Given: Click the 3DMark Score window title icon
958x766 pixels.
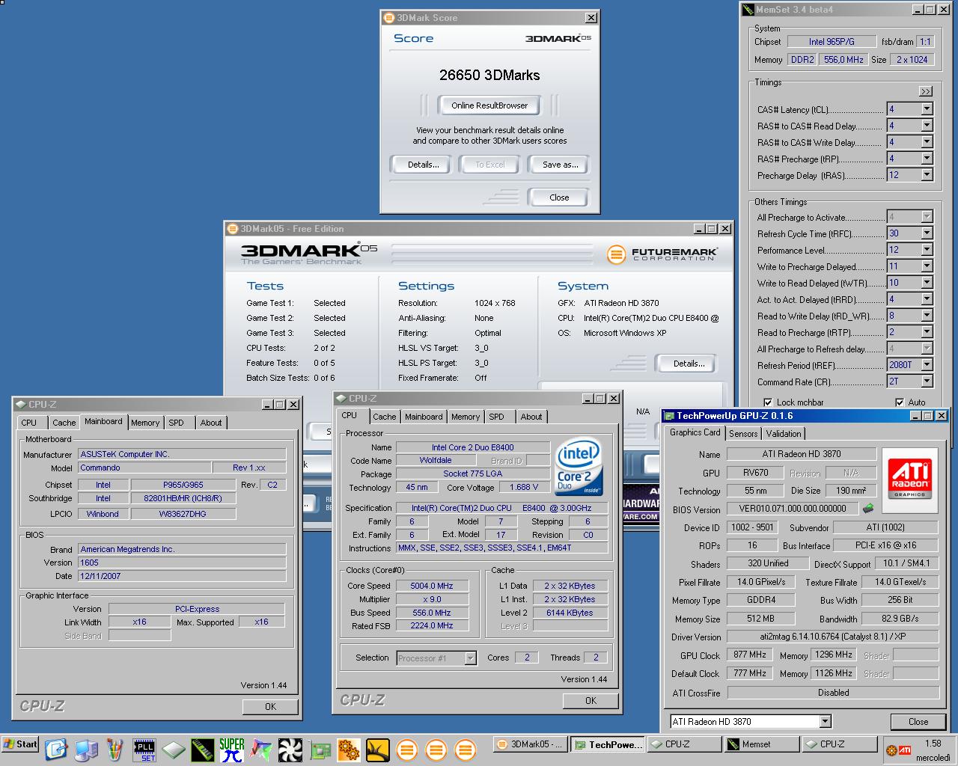Looking at the screenshot, I should point(388,18).
